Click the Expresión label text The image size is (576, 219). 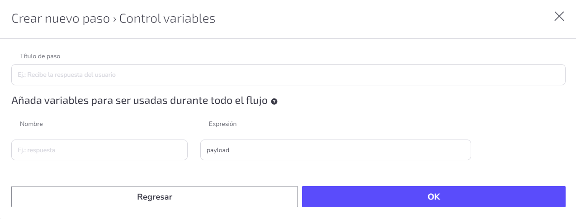click(222, 124)
